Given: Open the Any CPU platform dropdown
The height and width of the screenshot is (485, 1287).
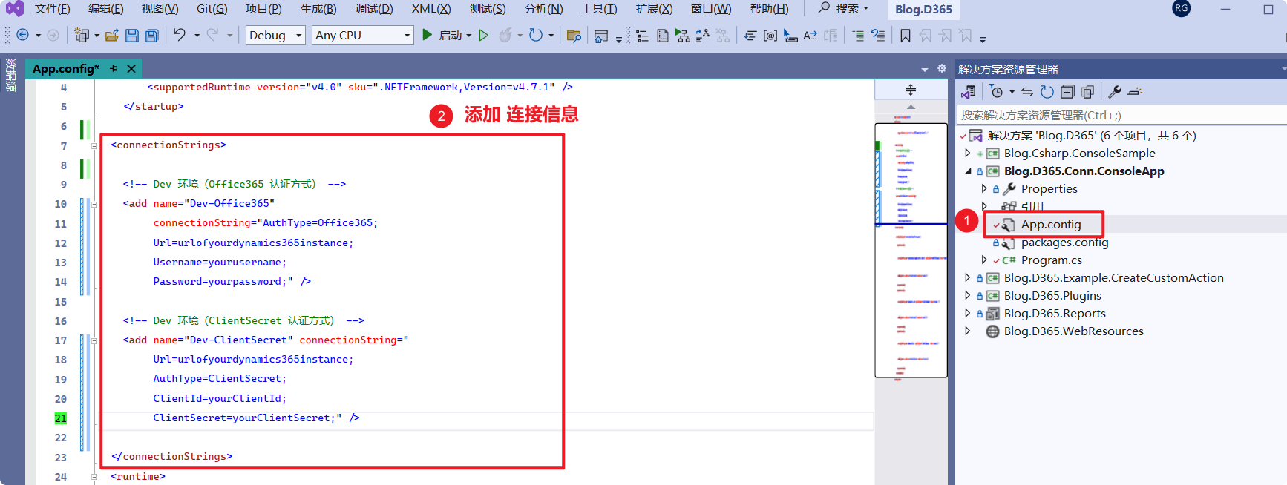Looking at the screenshot, I should [x=362, y=35].
